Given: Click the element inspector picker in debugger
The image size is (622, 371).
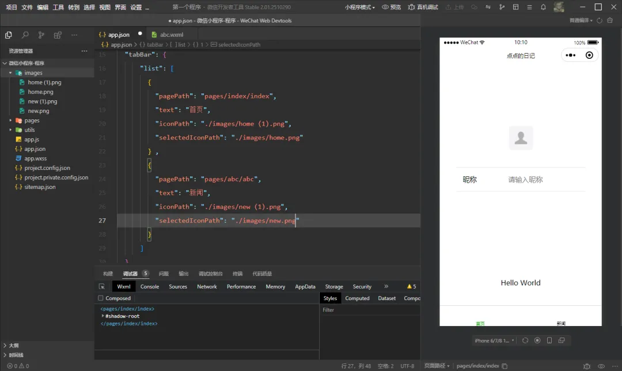Looking at the screenshot, I should coord(102,286).
